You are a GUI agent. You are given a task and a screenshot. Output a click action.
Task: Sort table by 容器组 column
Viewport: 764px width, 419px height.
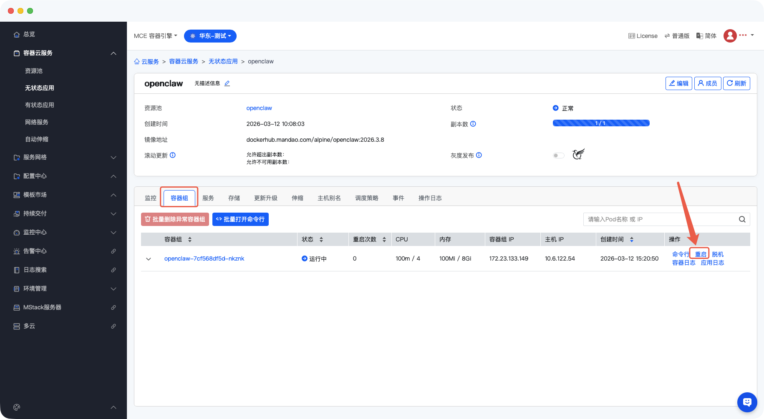pos(190,239)
